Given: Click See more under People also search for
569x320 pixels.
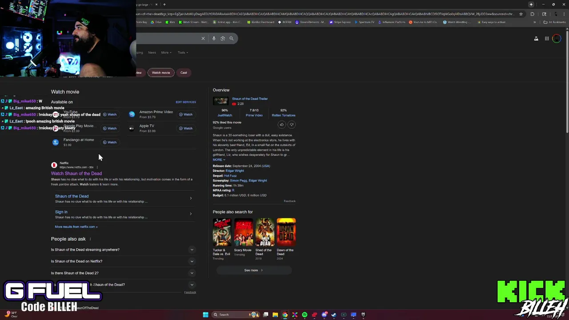Looking at the screenshot, I should [x=254, y=270].
